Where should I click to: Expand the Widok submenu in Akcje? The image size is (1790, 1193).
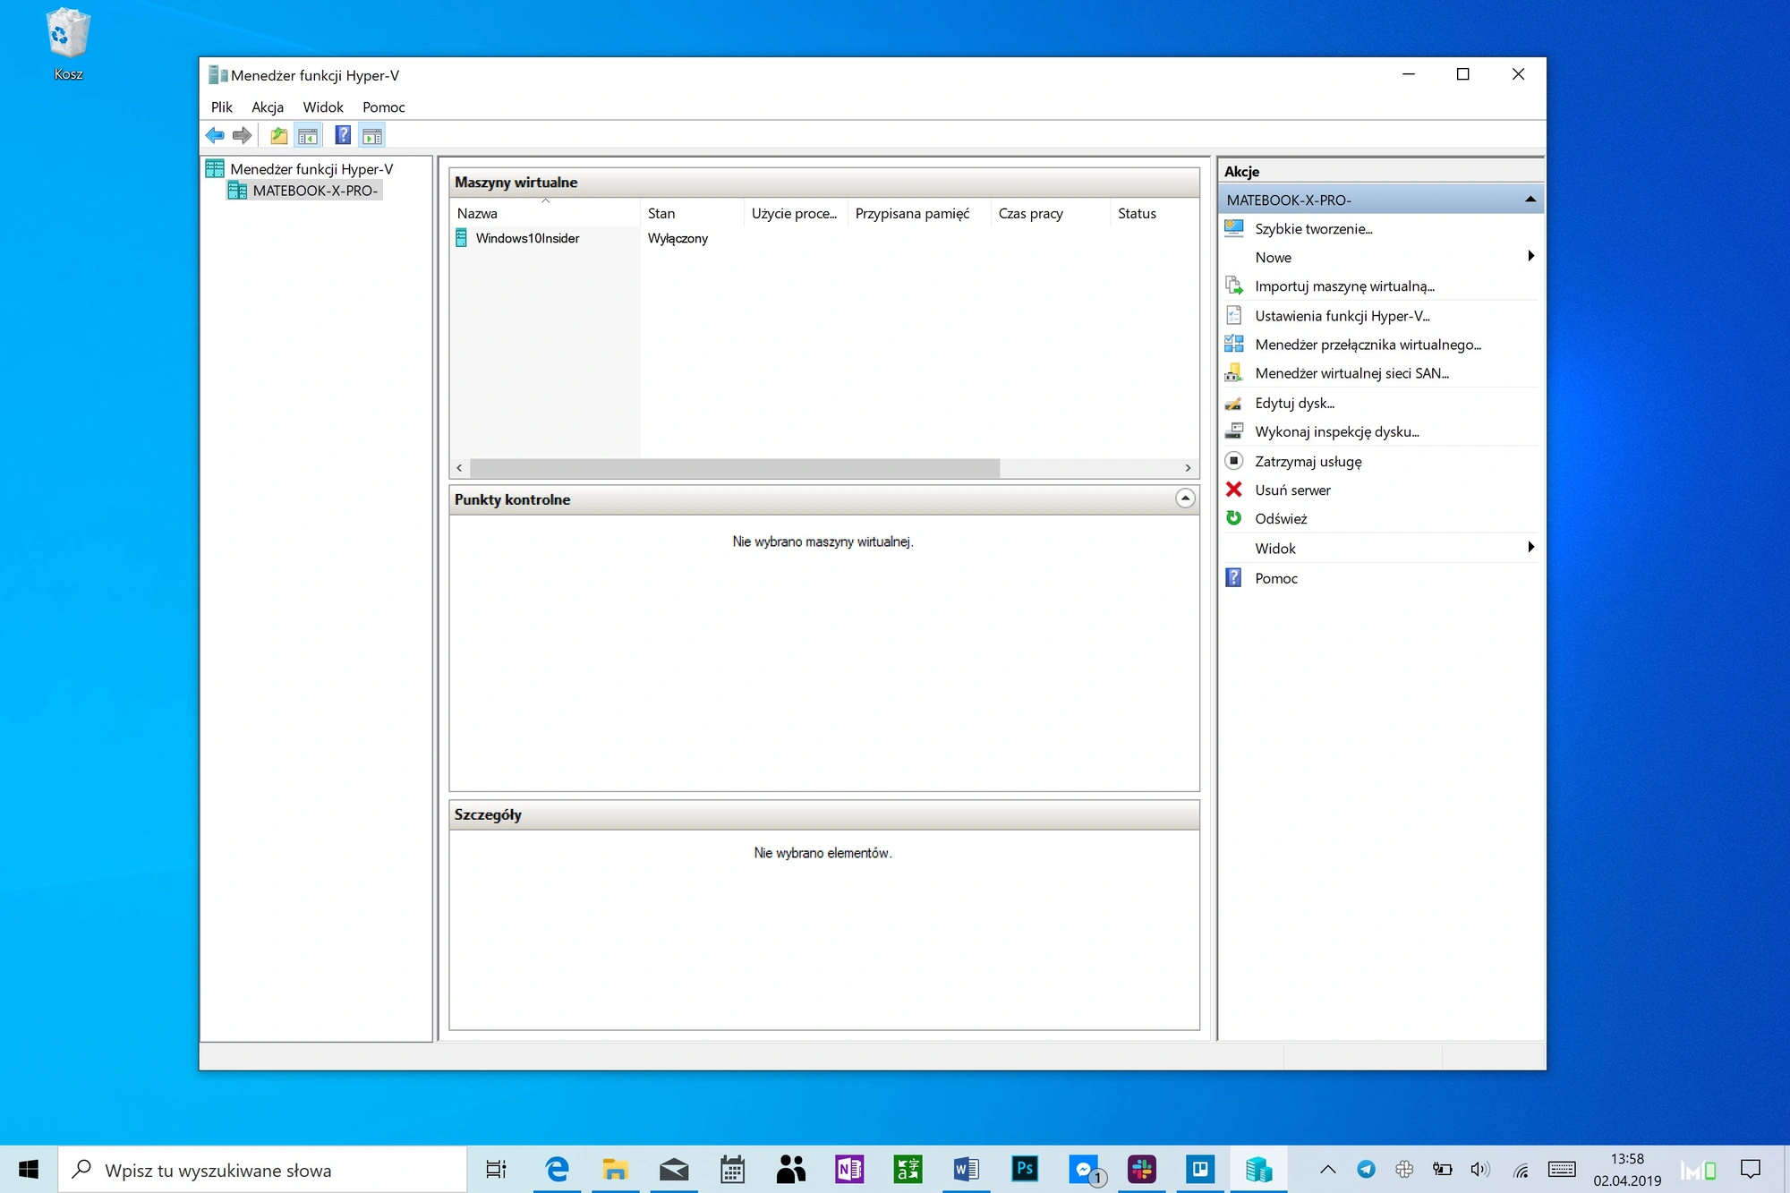(1531, 547)
